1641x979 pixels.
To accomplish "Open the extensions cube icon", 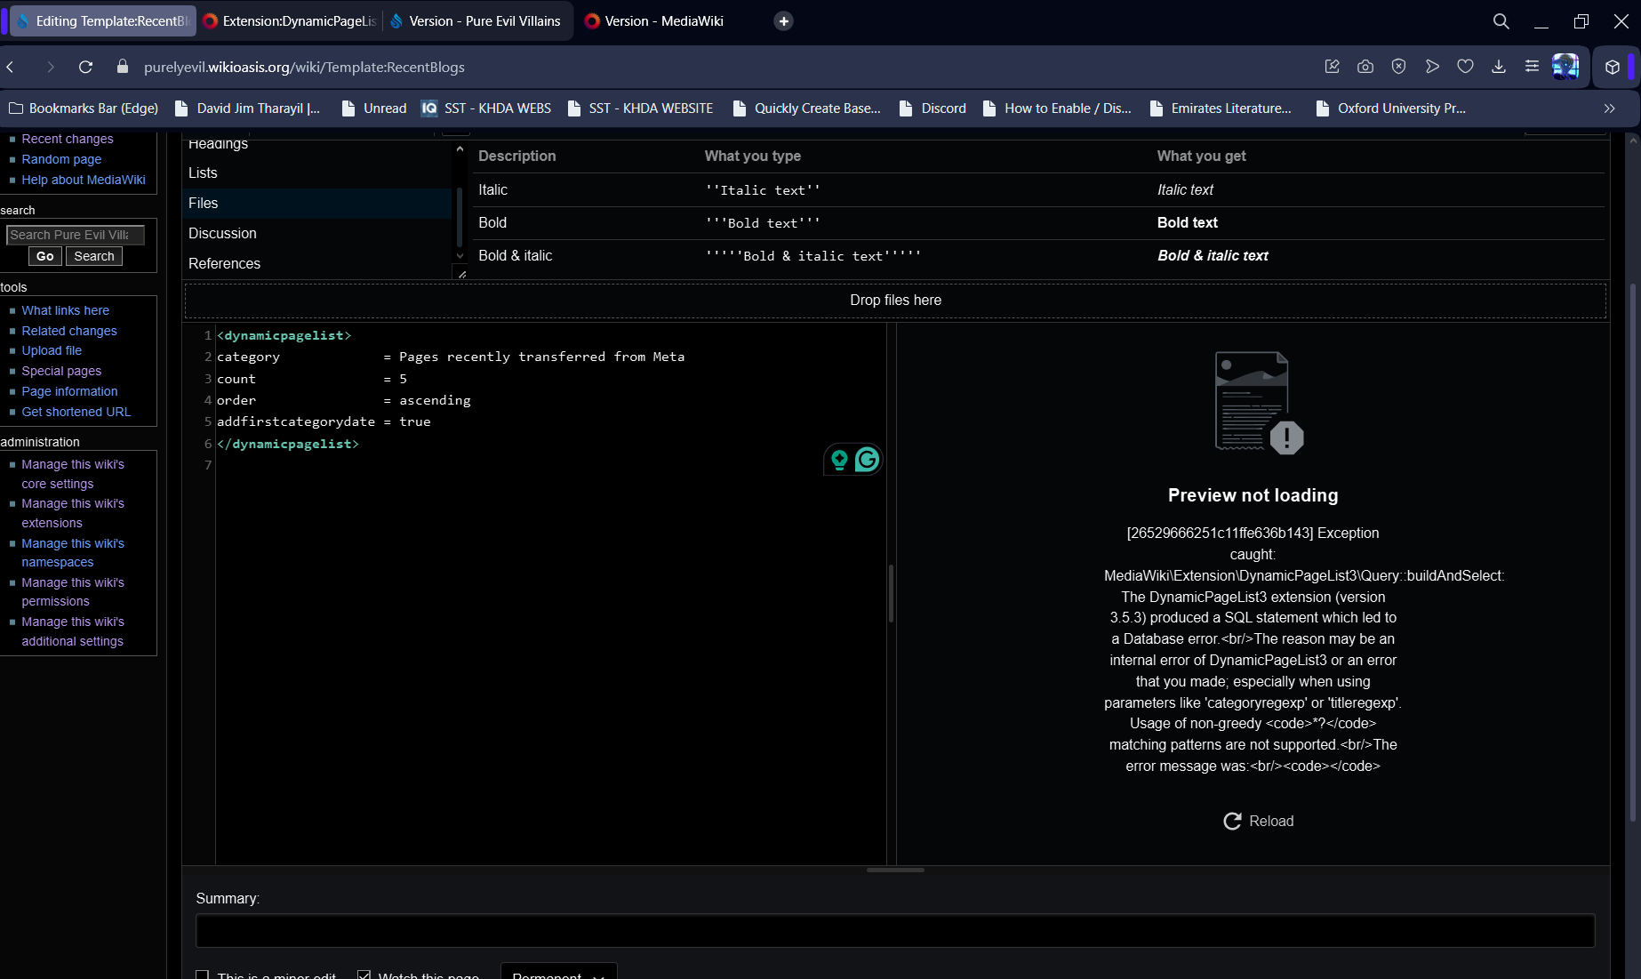I will tap(1613, 67).
